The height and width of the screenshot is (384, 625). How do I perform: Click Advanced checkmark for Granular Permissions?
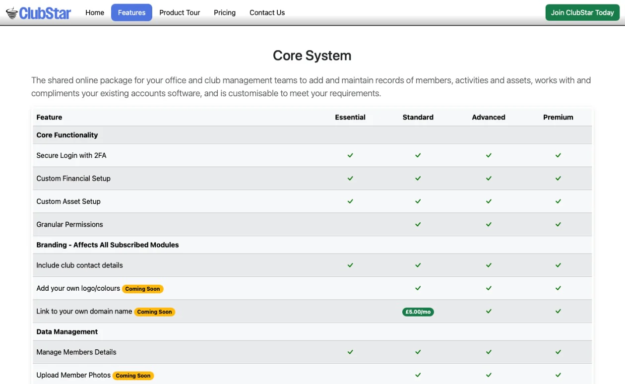pyautogui.click(x=489, y=224)
